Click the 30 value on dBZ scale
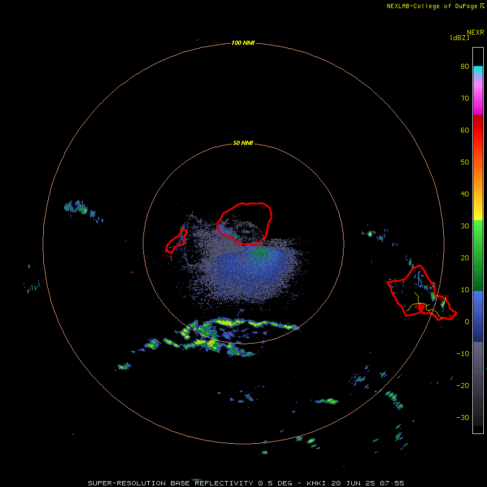This screenshot has width=487, height=487. point(465,226)
